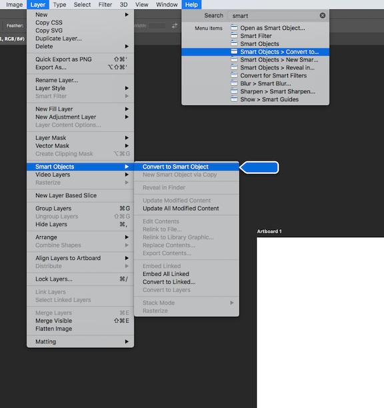Expand the Vector Mask submenu
The image size is (384, 408).
81,146
